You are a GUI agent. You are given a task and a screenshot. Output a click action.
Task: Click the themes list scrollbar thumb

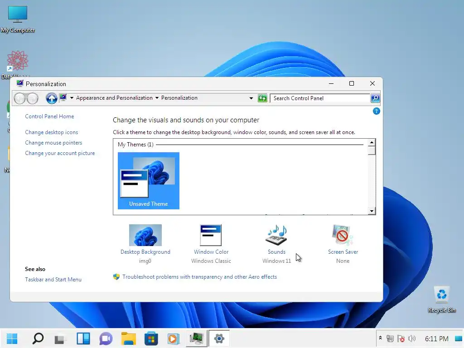click(x=372, y=150)
